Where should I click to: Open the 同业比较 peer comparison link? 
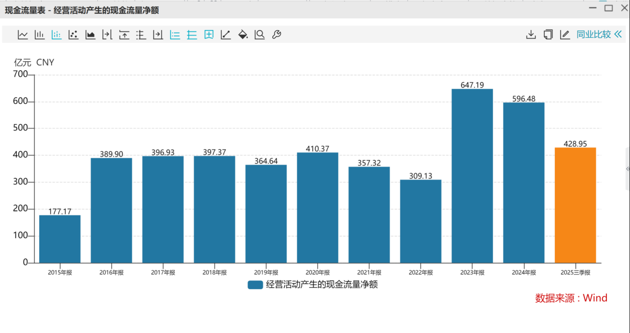(594, 35)
